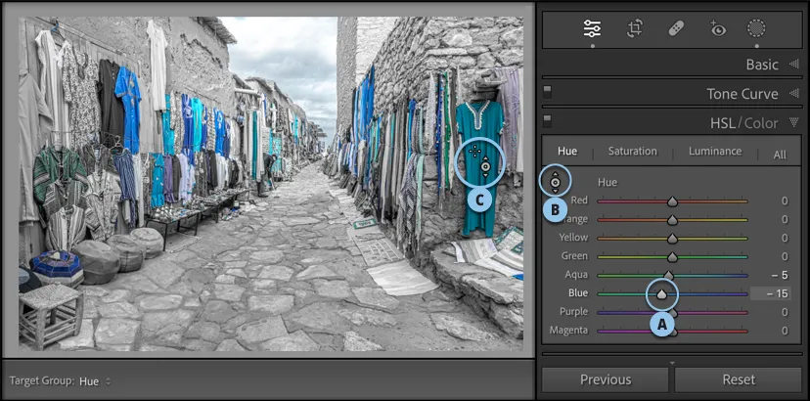Switch to the Hue tab
The height and width of the screenshot is (401, 810).
tap(567, 152)
